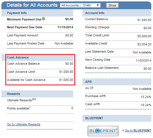Click the Current Balance amount $1,945.80
The height and width of the screenshot is (138, 153).
click(x=144, y=20)
